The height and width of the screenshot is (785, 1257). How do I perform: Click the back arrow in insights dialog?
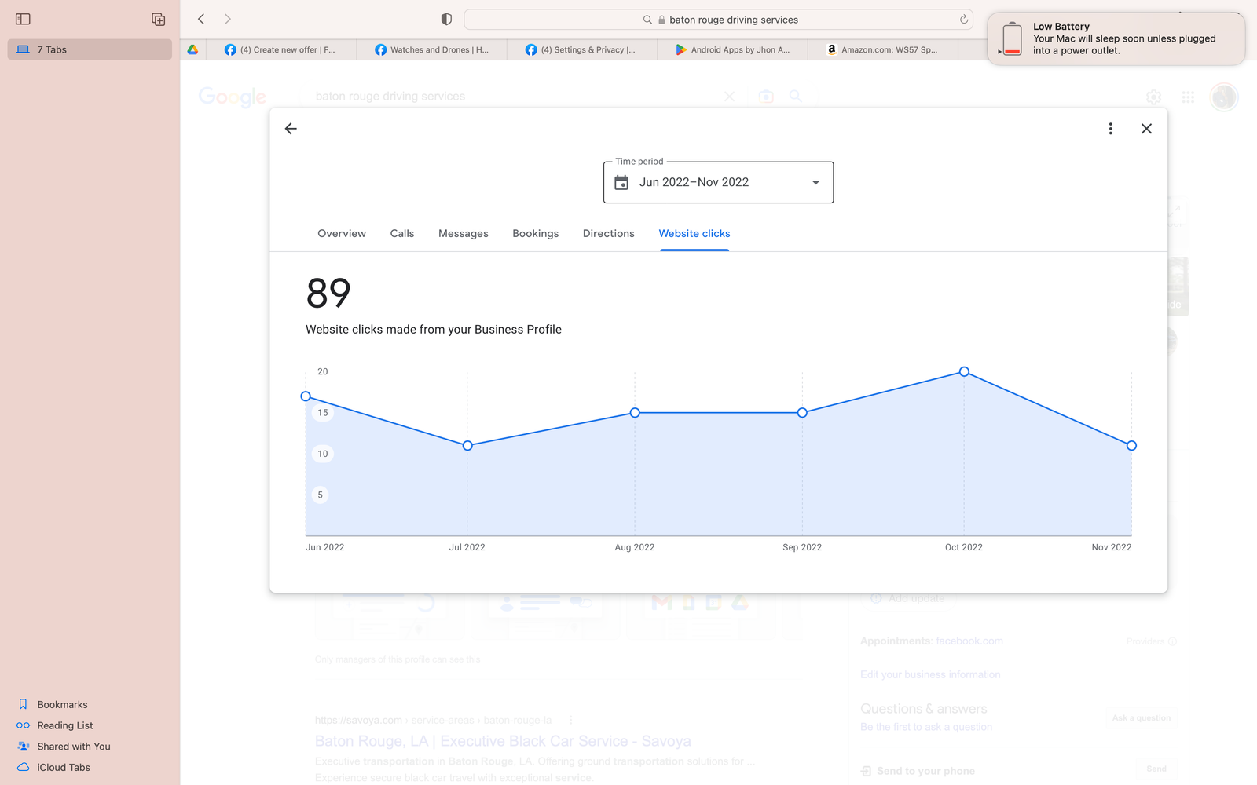click(x=291, y=129)
